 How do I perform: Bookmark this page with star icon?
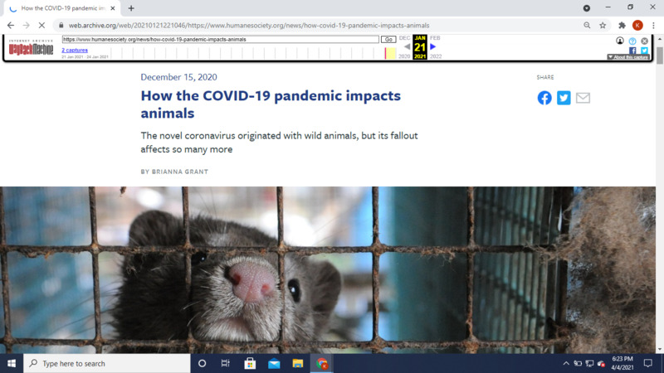[603, 25]
